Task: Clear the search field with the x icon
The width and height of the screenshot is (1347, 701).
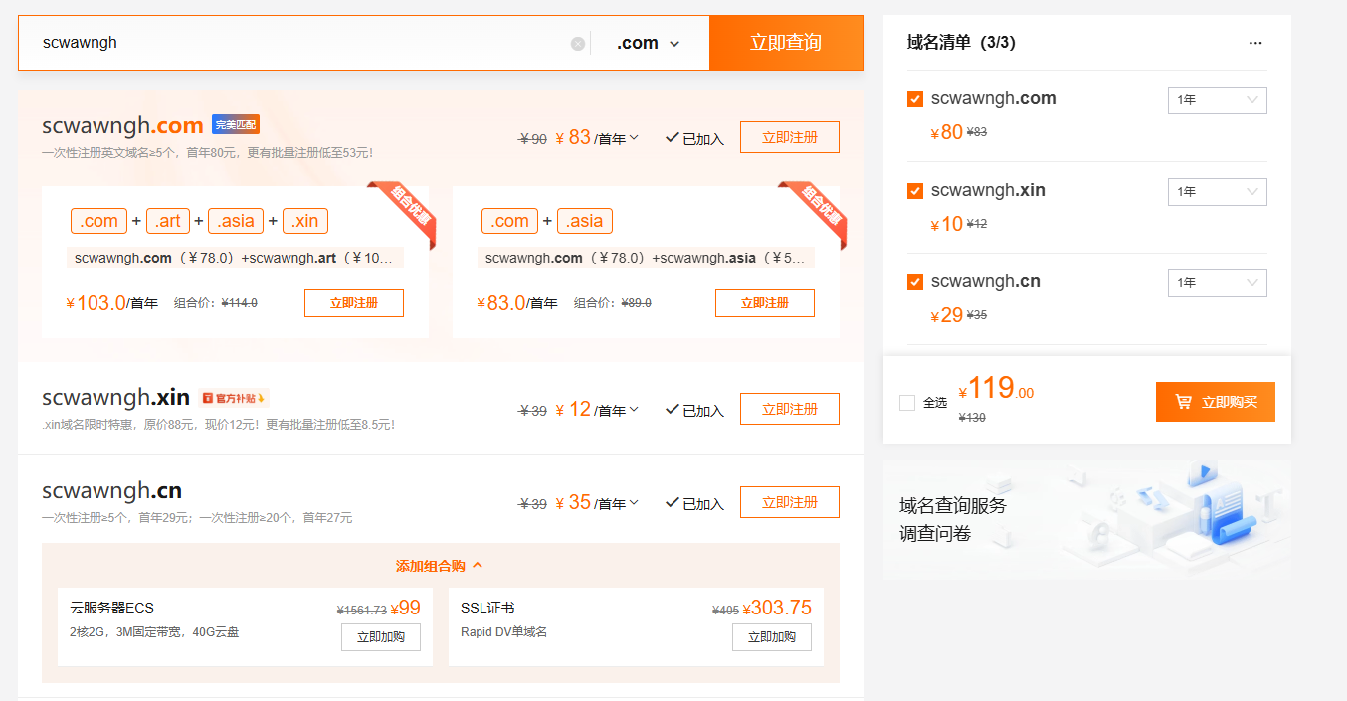Action: pos(578,44)
